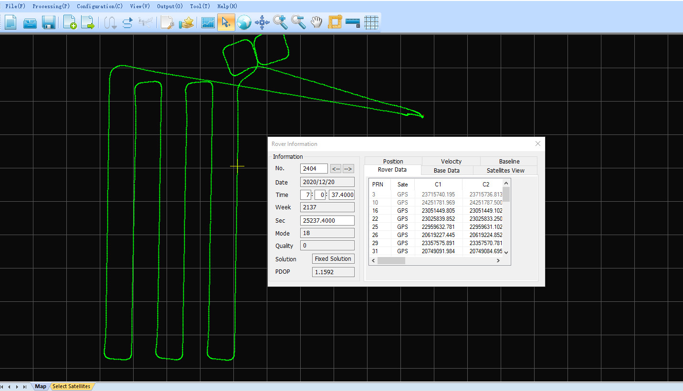Viewport: 683px width, 391px height.
Task: Open the Processing(P) menu
Action: [x=51, y=6]
